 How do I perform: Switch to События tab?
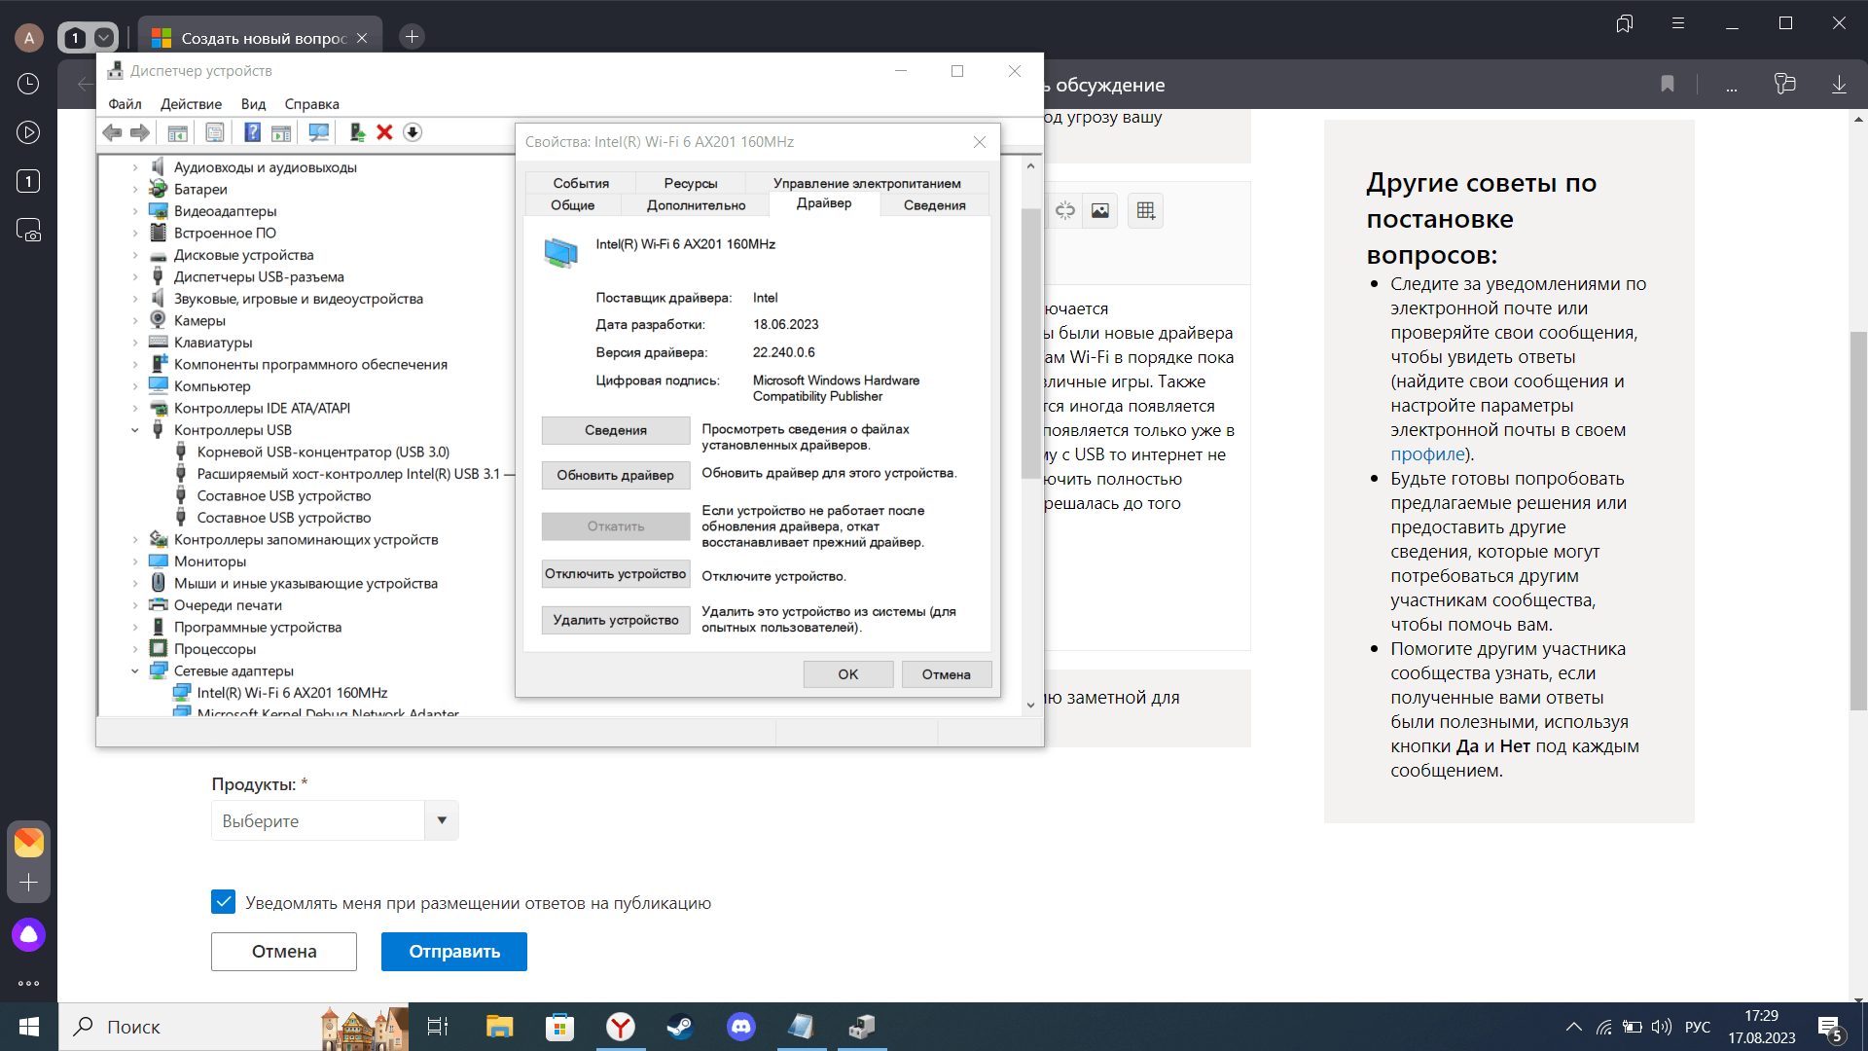(x=581, y=183)
